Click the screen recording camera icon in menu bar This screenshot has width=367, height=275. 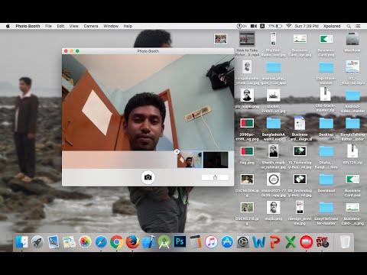pos(254,26)
